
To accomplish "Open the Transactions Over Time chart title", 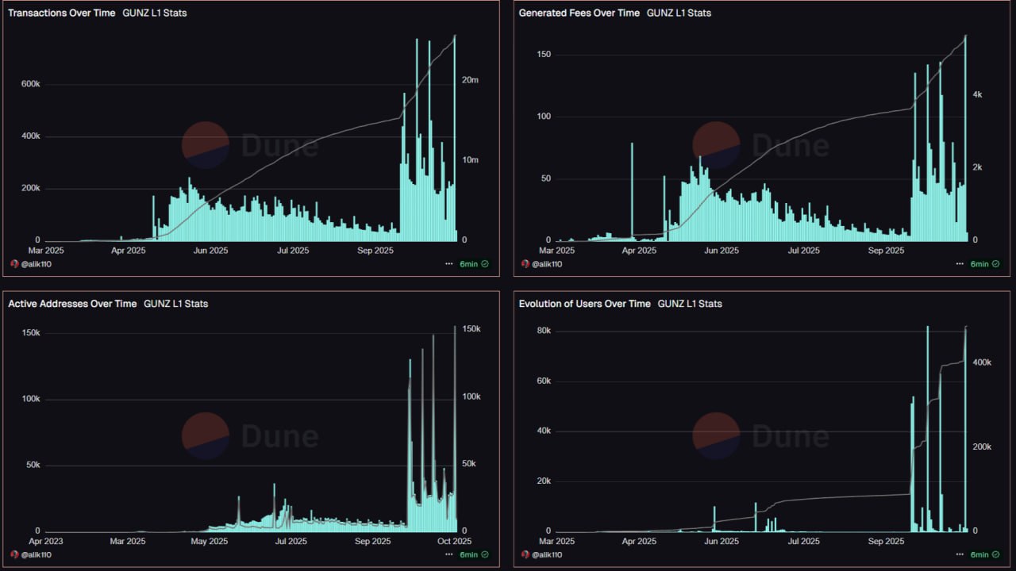I will [61, 13].
